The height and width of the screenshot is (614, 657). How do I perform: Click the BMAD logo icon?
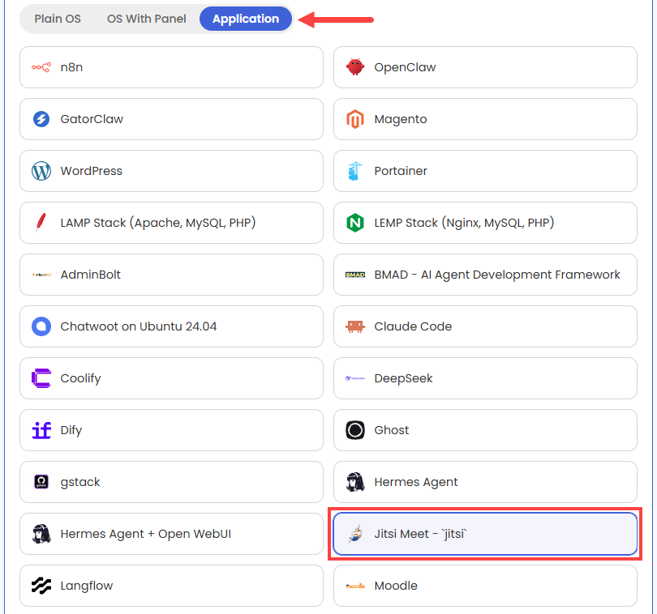tap(355, 275)
